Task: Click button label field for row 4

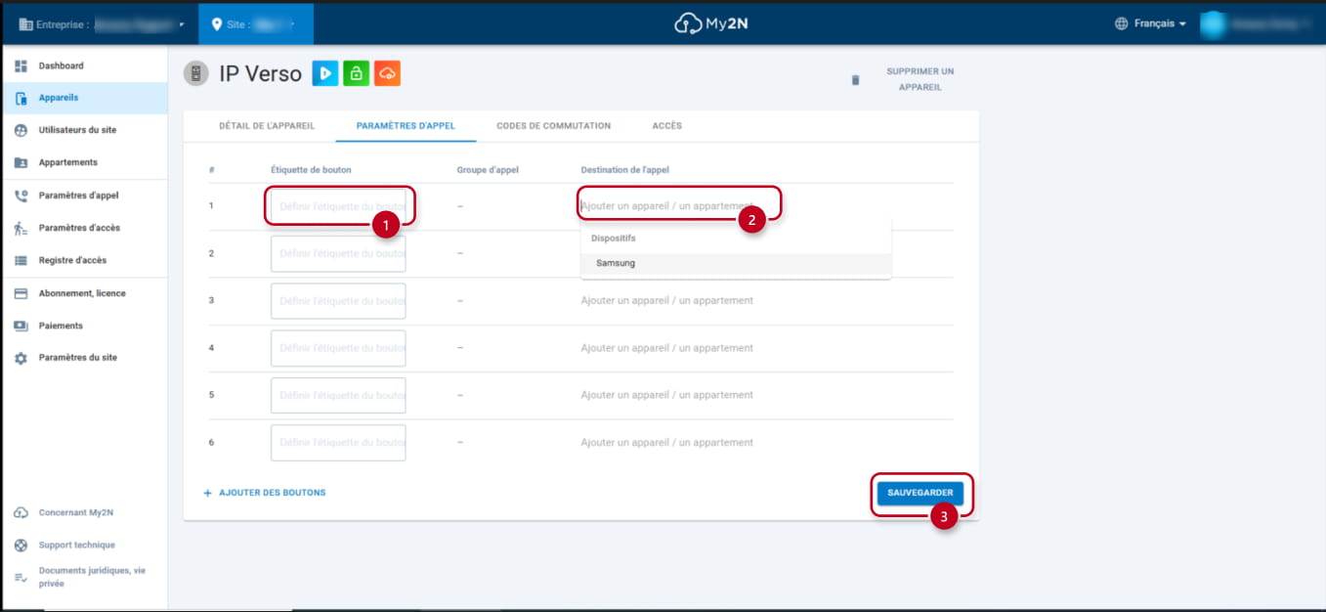Action: pyautogui.click(x=338, y=348)
